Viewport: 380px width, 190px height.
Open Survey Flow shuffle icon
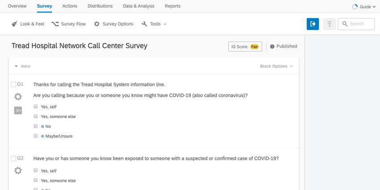point(55,24)
